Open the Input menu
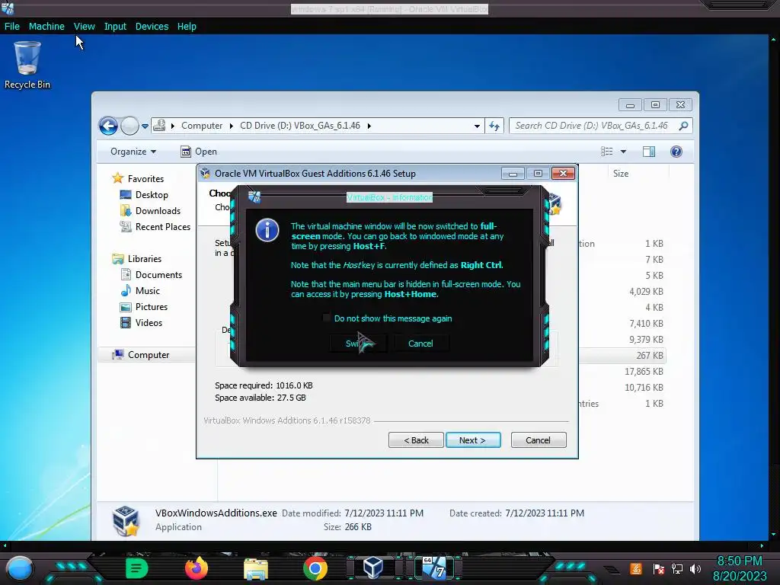Image resolution: width=780 pixels, height=585 pixels. [115, 27]
